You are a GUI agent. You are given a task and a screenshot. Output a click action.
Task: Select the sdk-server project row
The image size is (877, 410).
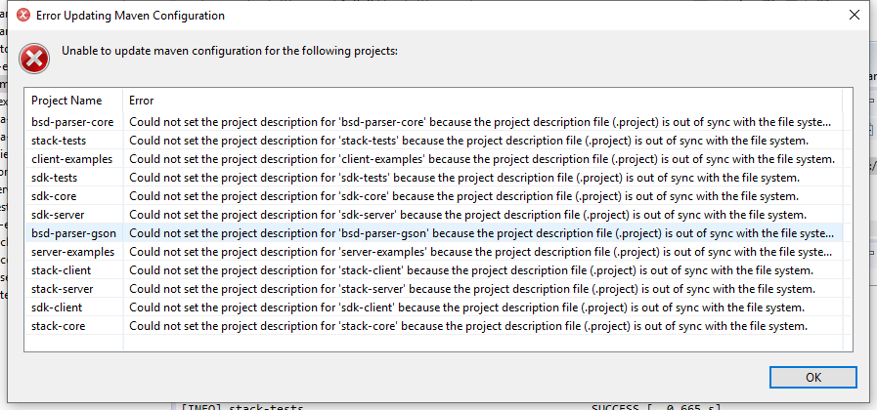(x=60, y=215)
